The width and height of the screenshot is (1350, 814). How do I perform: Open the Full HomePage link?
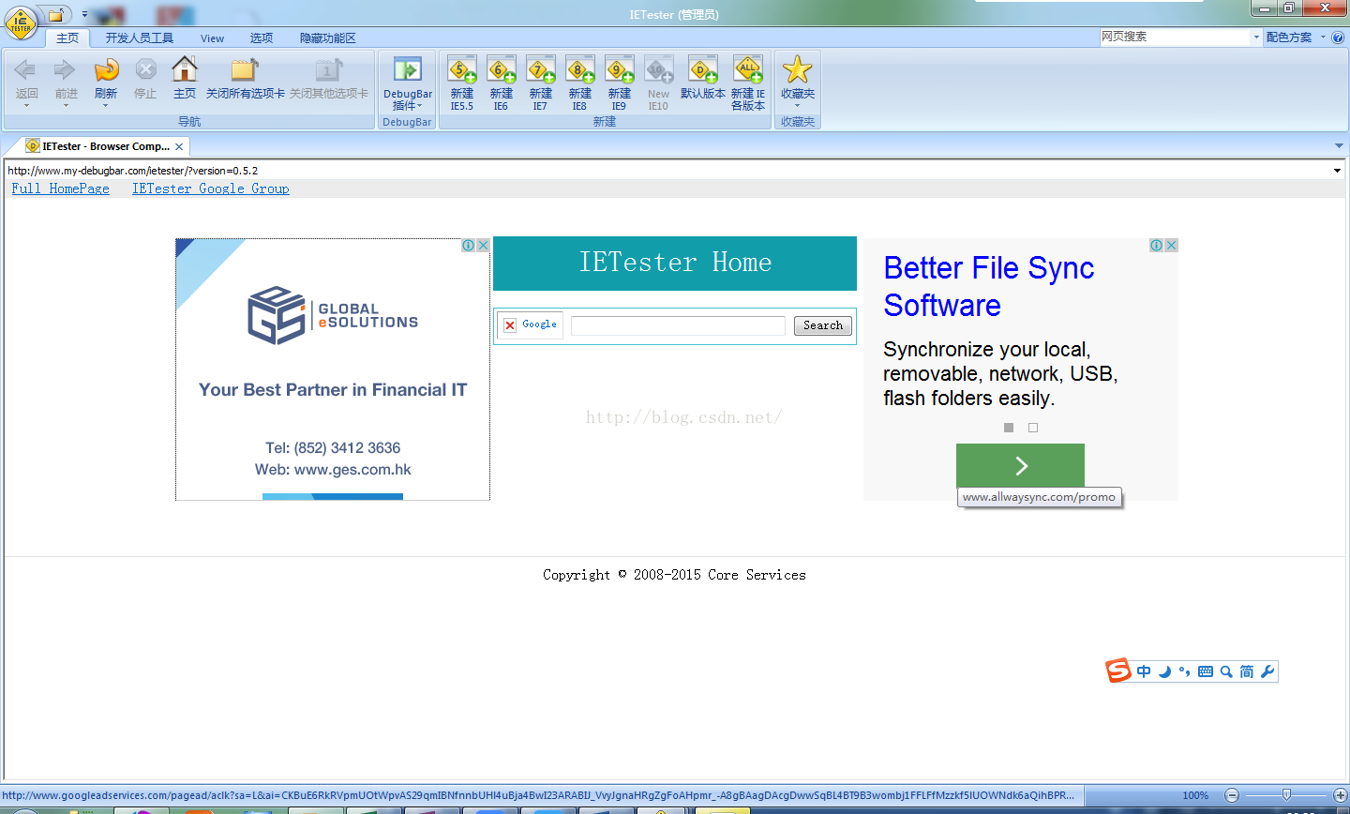[60, 188]
